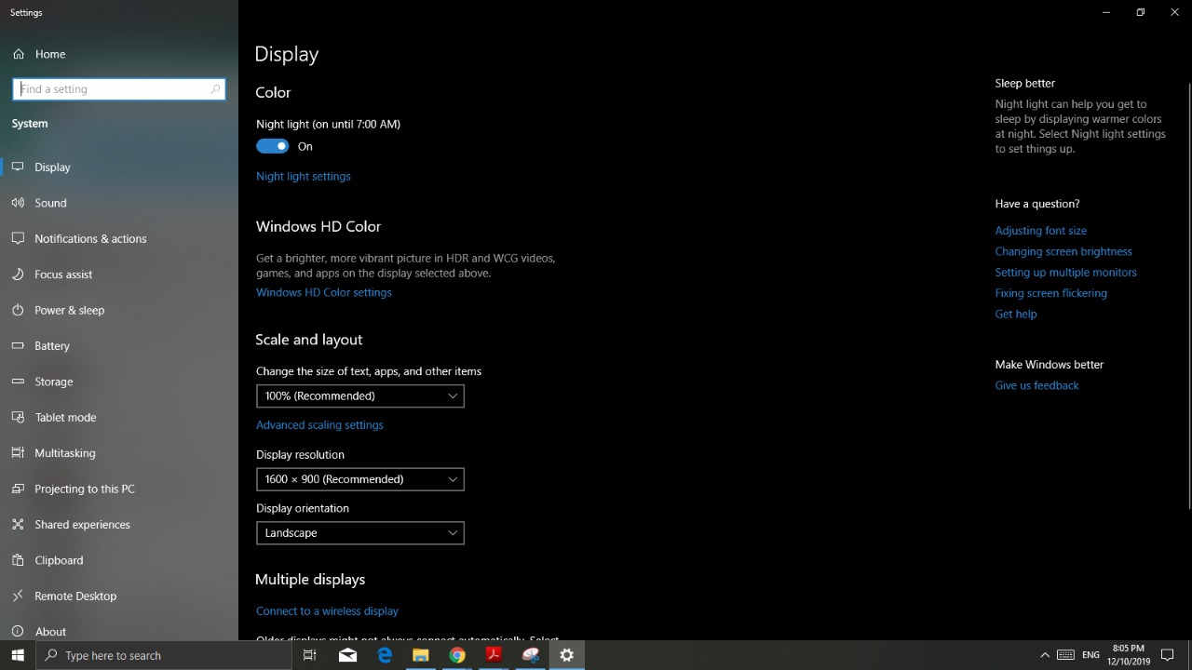Screen dimensions: 1192x670
Task: Click the Battery icon in sidebar
Action: click(18, 345)
